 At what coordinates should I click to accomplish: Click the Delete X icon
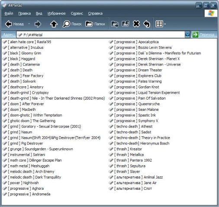click(x=136, y=24)
